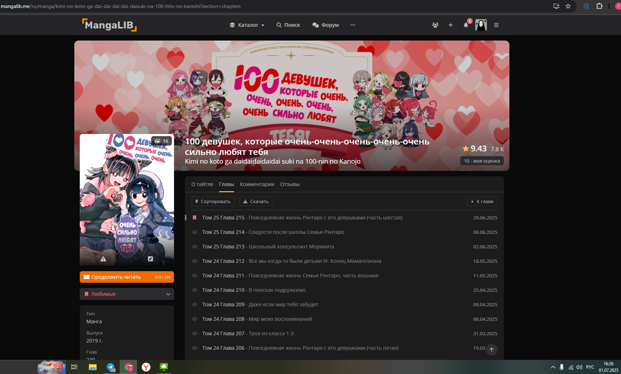Open chapter 213 Школьный консультант Морикита

click(x=268, y=247)
